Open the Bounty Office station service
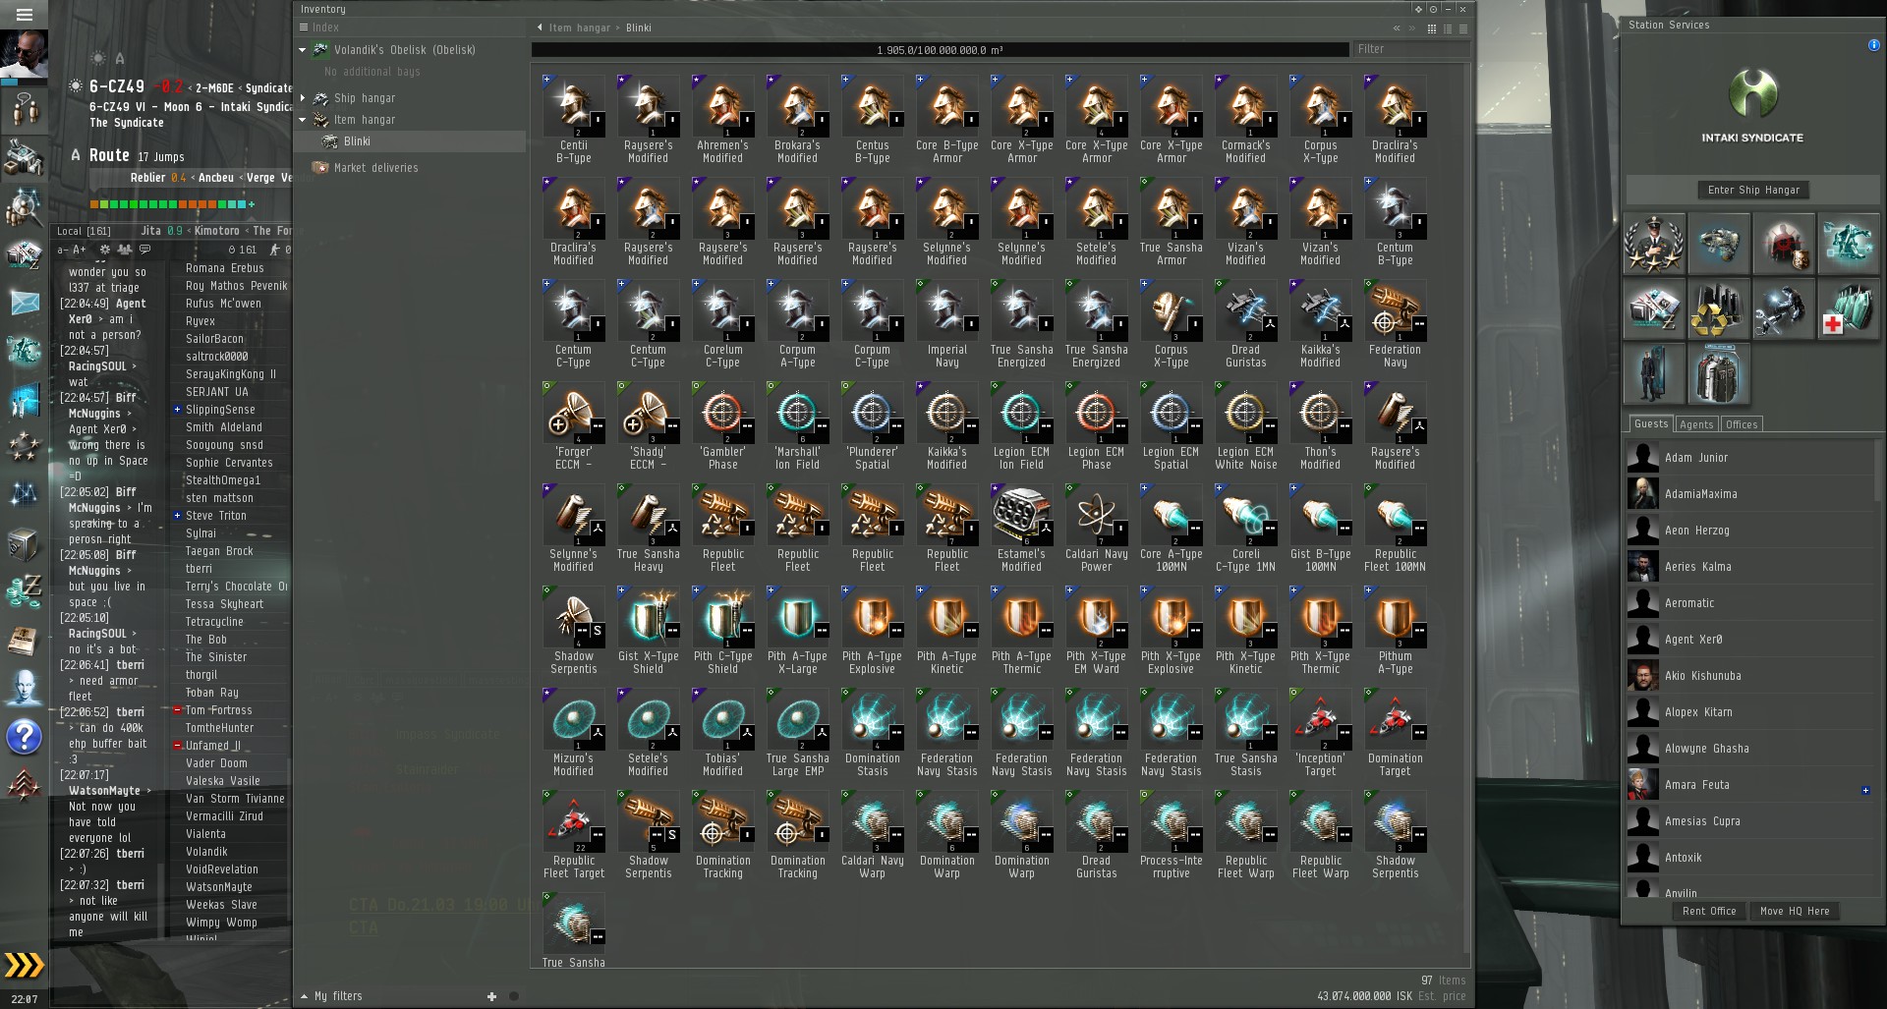This screenshot has height=1009, width=1887. click(x=1784, y=243)
